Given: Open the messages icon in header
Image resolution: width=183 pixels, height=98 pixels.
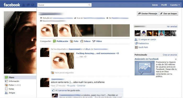Looking at the screenshot, I should tap(28, 5).
